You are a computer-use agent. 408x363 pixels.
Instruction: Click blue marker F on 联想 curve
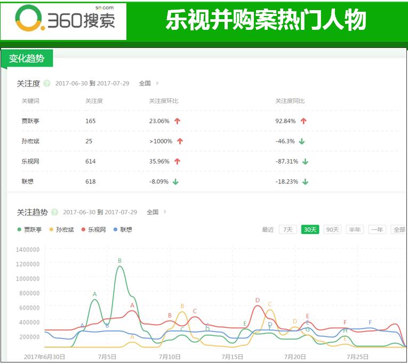370,322
